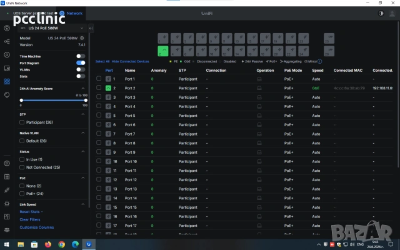
Task: Open Google Chrome from the taskbar
Action: [61, 244]
